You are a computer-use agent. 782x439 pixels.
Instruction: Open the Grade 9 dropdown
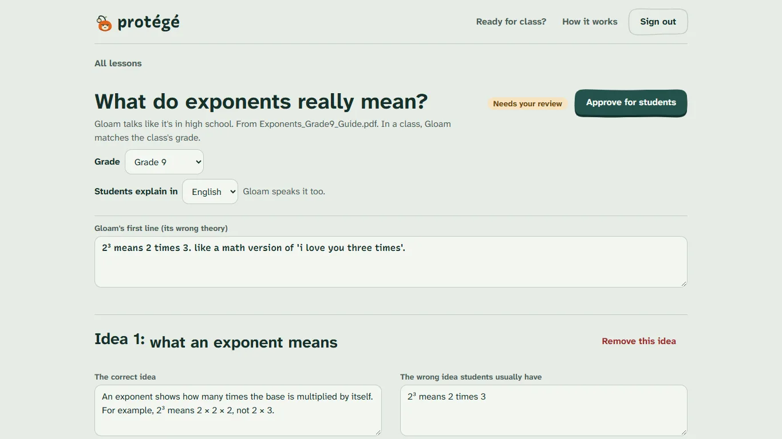[164, 162]
